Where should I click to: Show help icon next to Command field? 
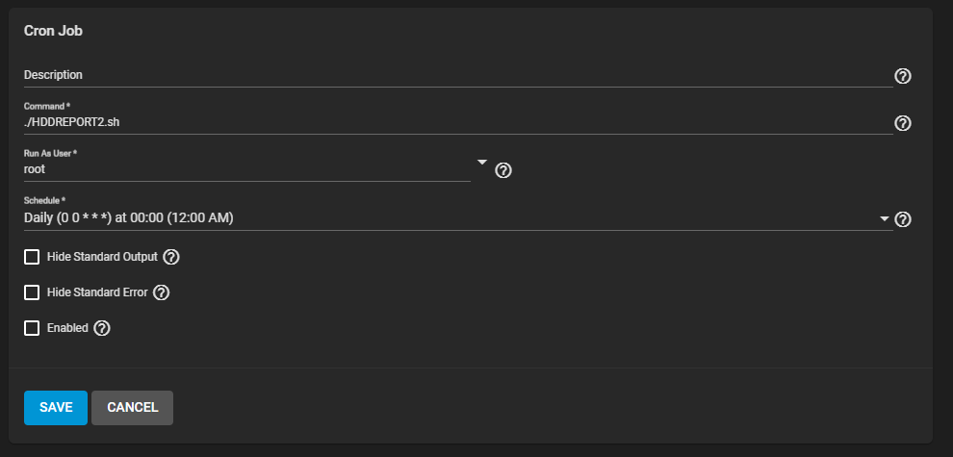point(903,123)
